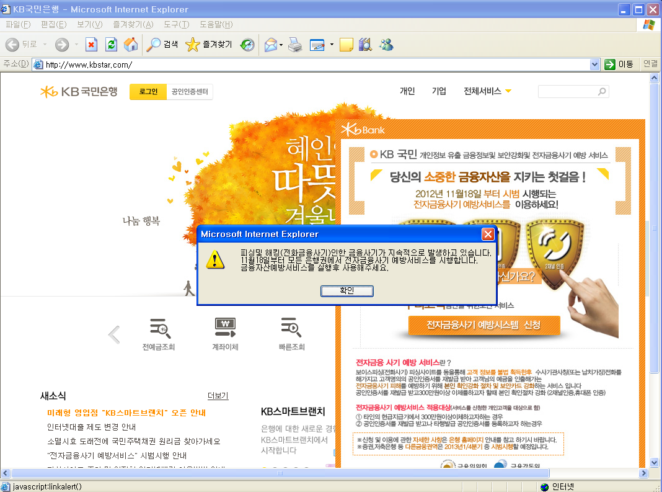Image resolution: width=662 pixels, height=492 pixels.
Task: Open the 빠른조회 quick inquiry icon
Action: pos(291,328)
